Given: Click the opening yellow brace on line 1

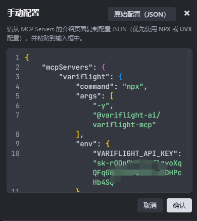Looking at the screenshot, I should (27, 58).
